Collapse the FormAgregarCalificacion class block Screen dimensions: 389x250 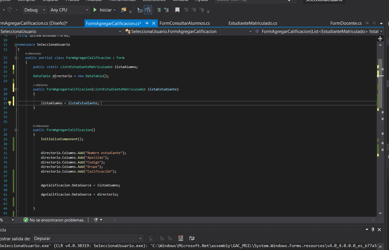coord(16,58)
